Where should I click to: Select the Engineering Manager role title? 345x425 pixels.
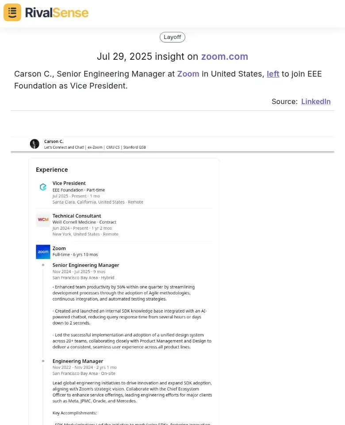[78, 361]
